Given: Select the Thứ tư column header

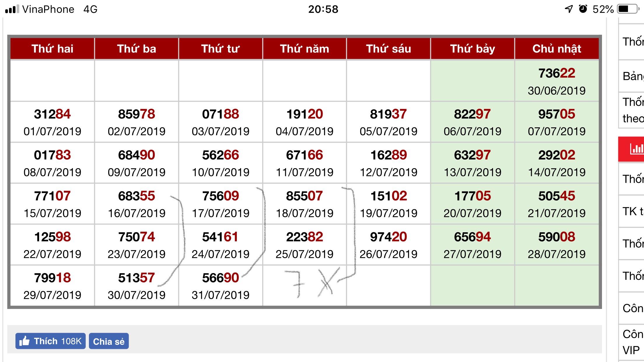Looking at the screenshot, I should (220, 49).
